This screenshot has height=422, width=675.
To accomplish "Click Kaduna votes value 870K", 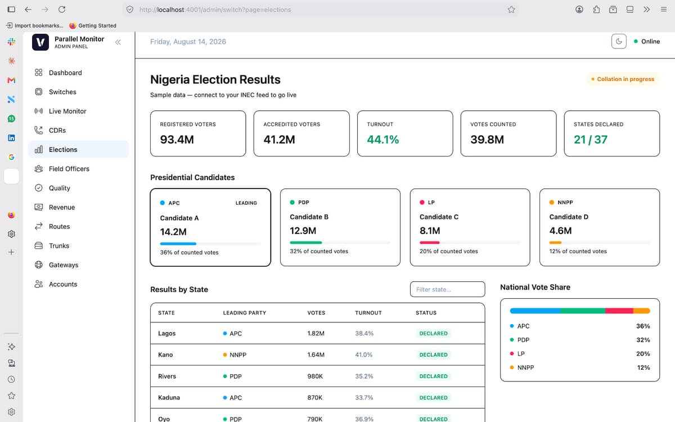I will click(x=315, y=398).
